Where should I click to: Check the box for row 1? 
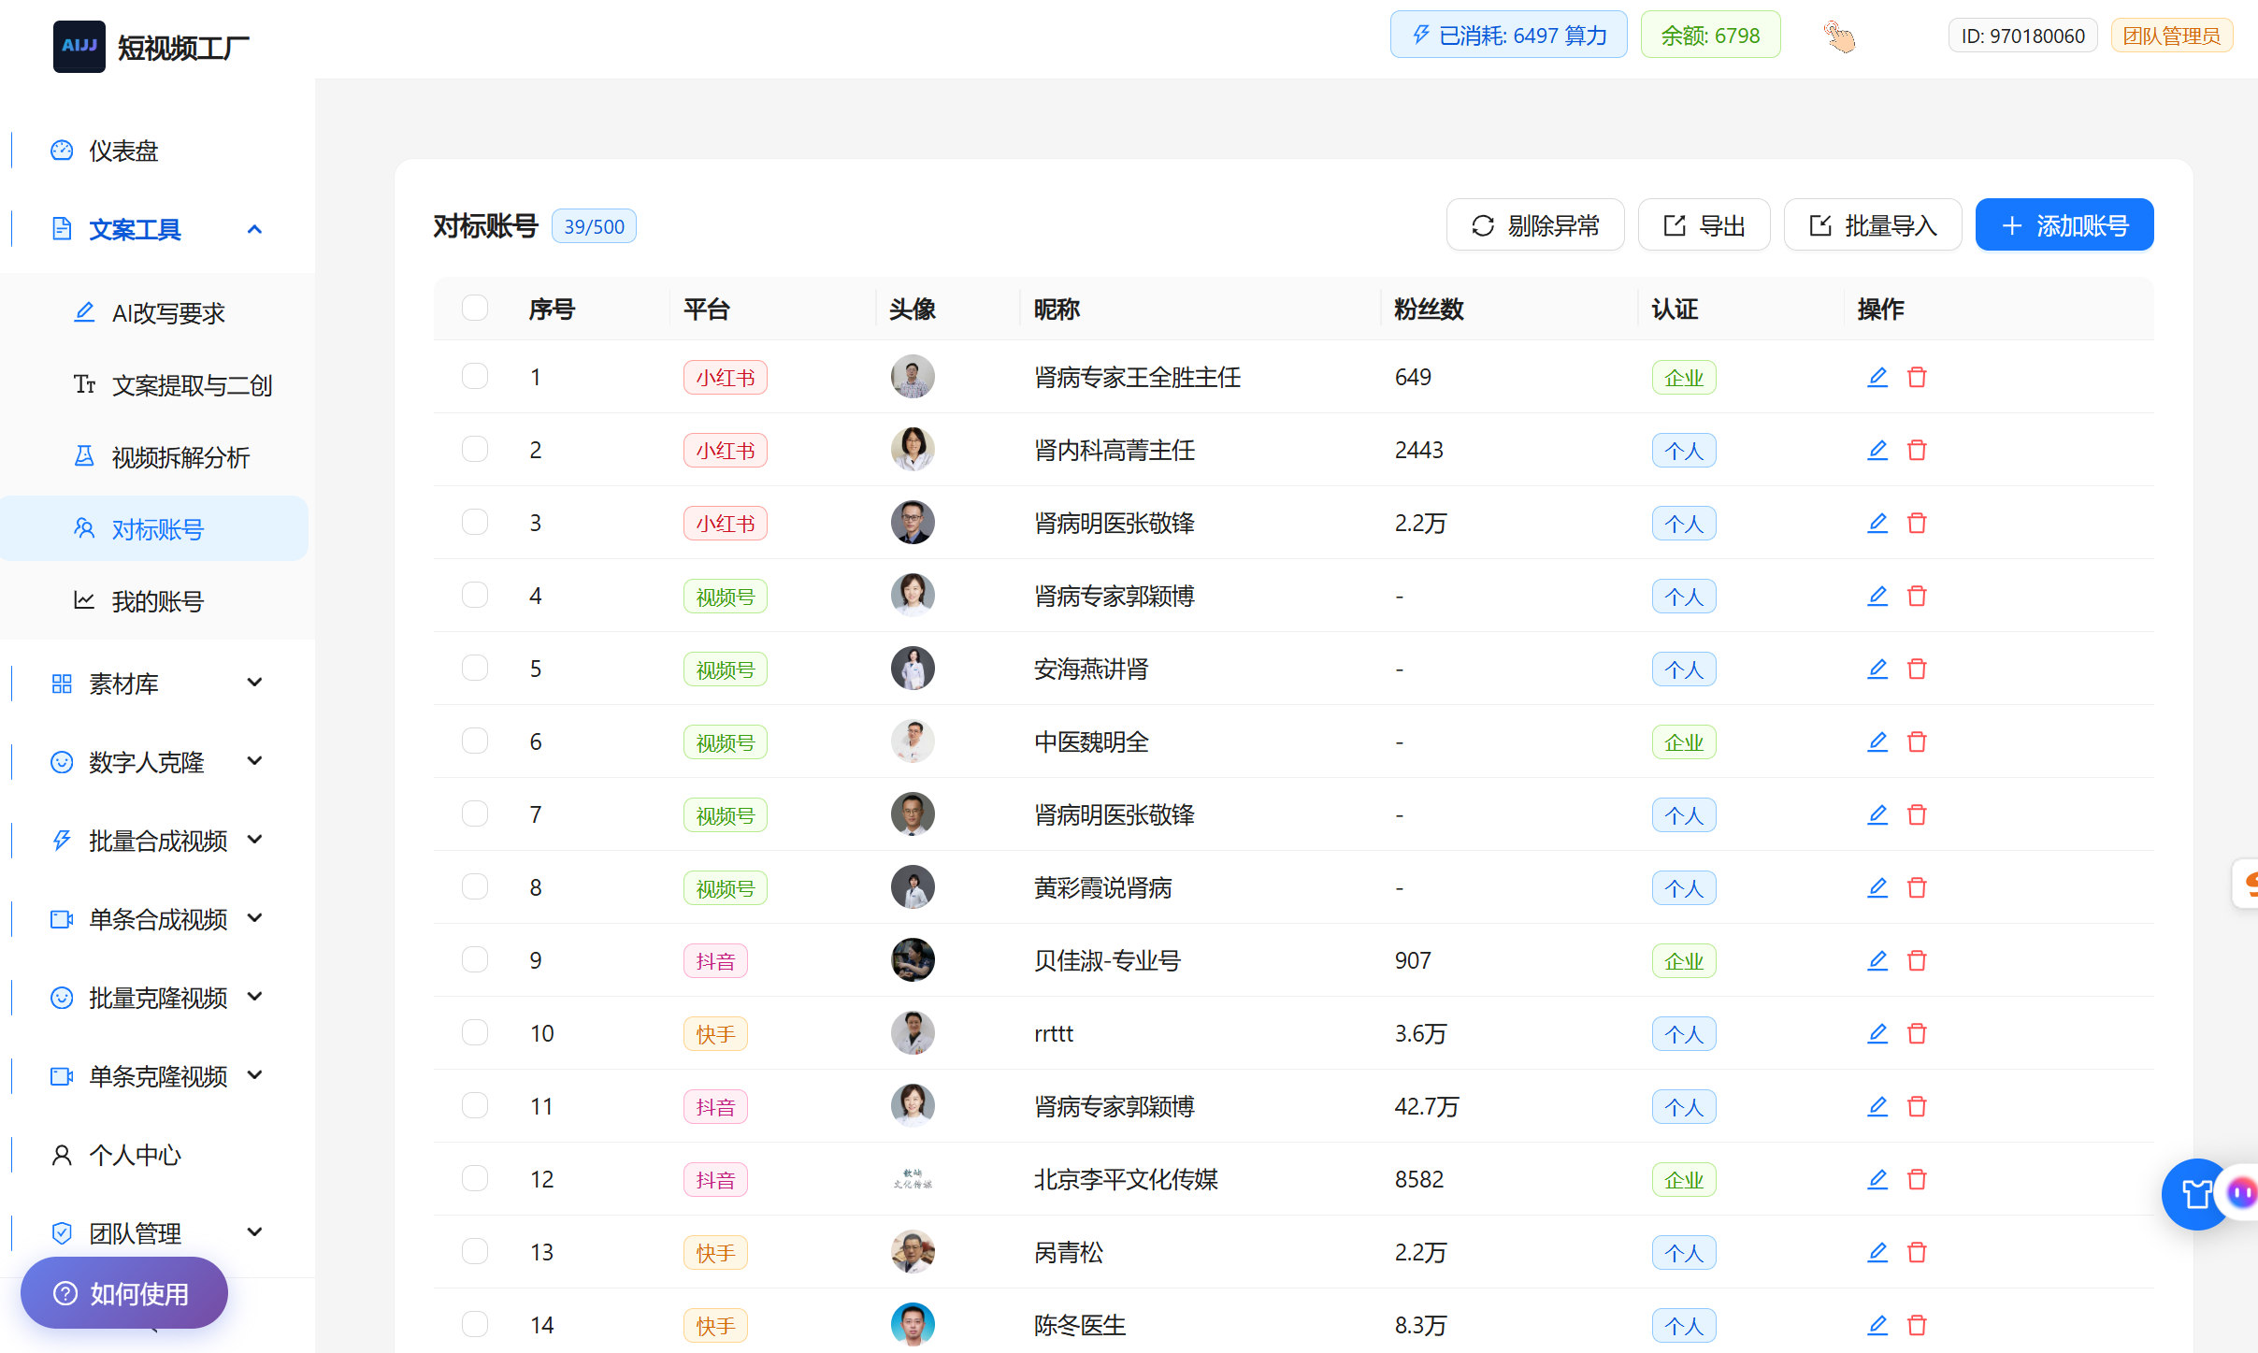pyautogui.click(x=475, y=376)
